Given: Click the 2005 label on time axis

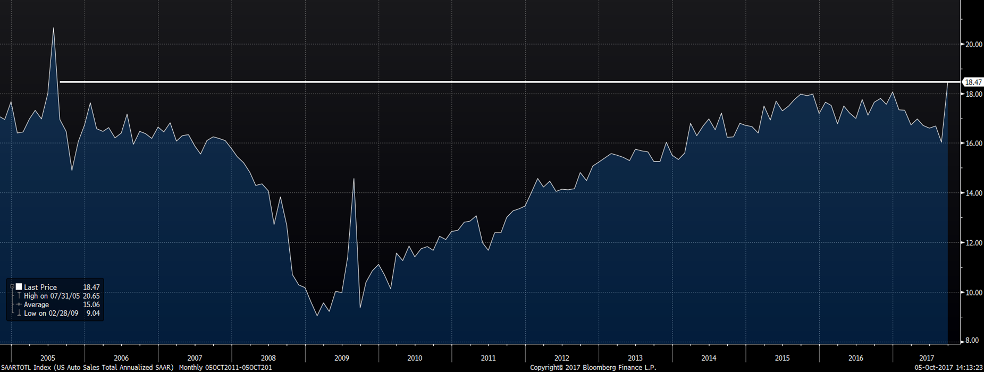Looking at the screenshot, I should 48,358.
